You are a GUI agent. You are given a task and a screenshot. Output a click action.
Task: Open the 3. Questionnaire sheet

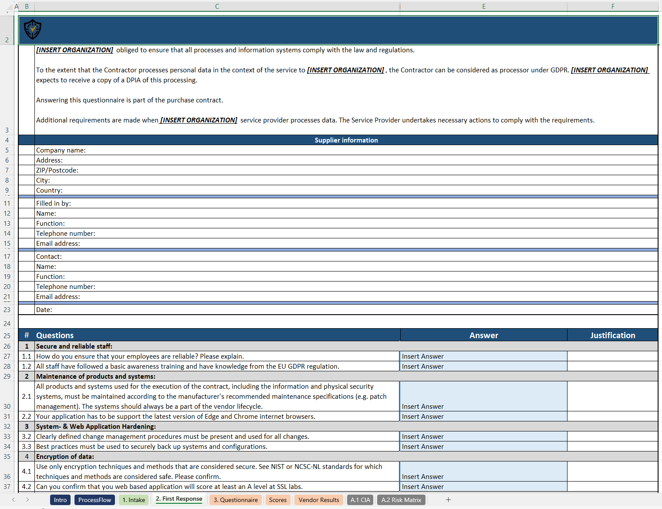click(236, 500)
